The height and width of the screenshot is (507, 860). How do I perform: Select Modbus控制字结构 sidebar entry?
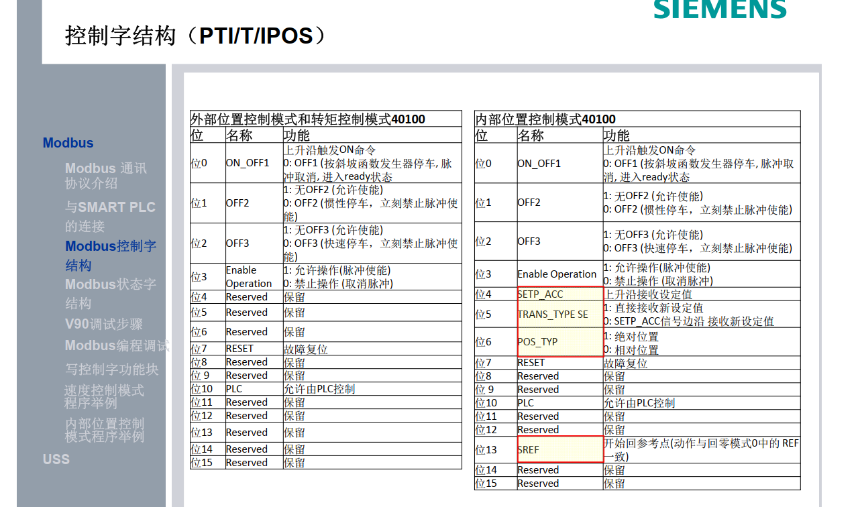click(111, 256)
